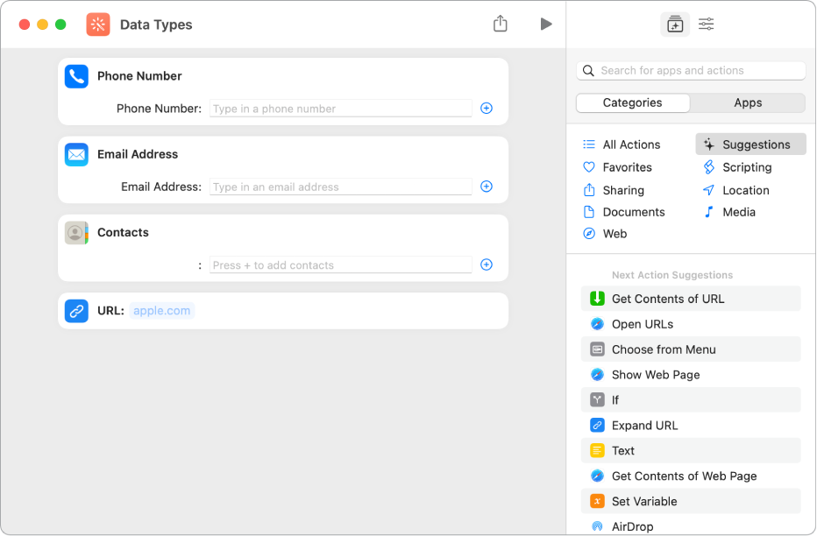Run the shortcut with the play icon
This screenshot has width=817, height=536.
546,24
